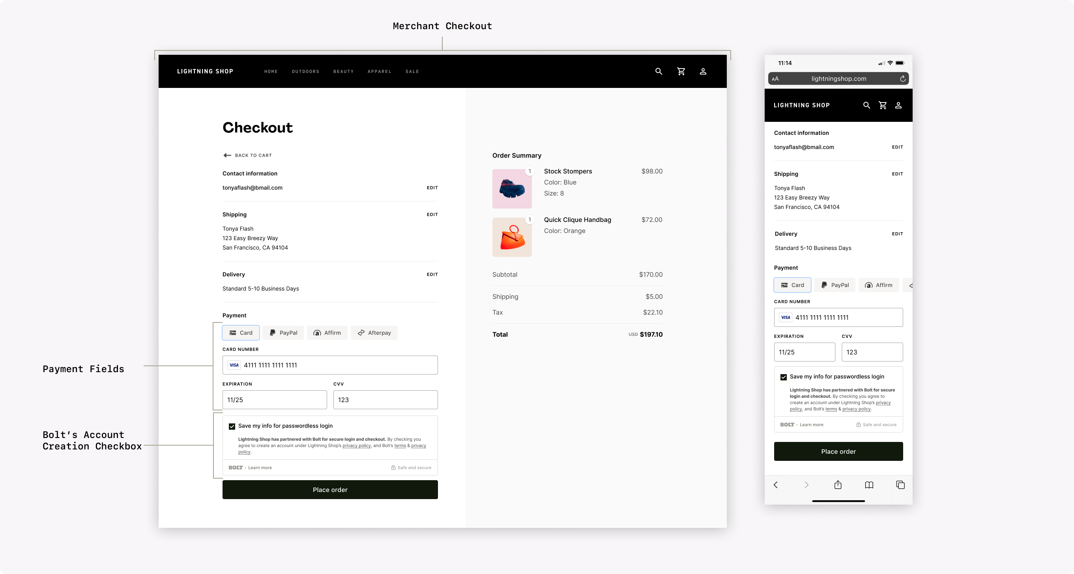Open the Sale nav menu item
Screen dimensions: 1074x574
[412, 72]
